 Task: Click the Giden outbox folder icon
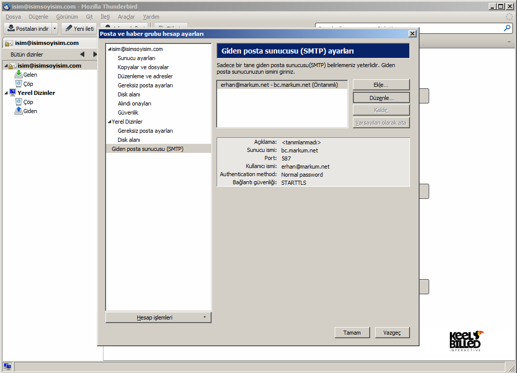pos(19,111)
